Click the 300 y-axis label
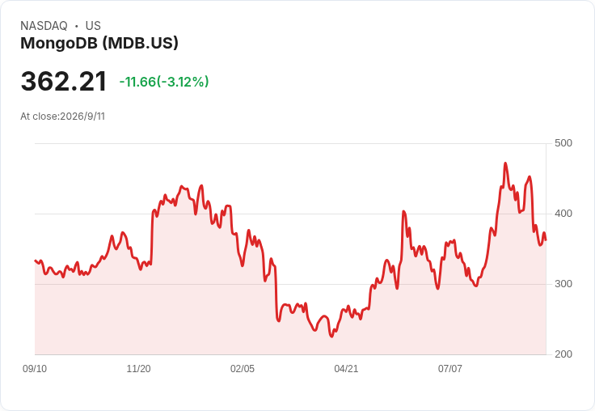 [x=563, y=284]
